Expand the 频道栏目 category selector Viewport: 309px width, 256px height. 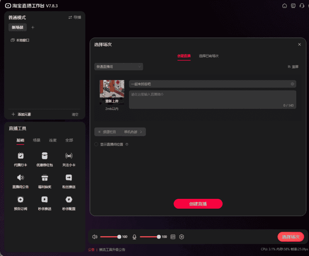point(120,132)
